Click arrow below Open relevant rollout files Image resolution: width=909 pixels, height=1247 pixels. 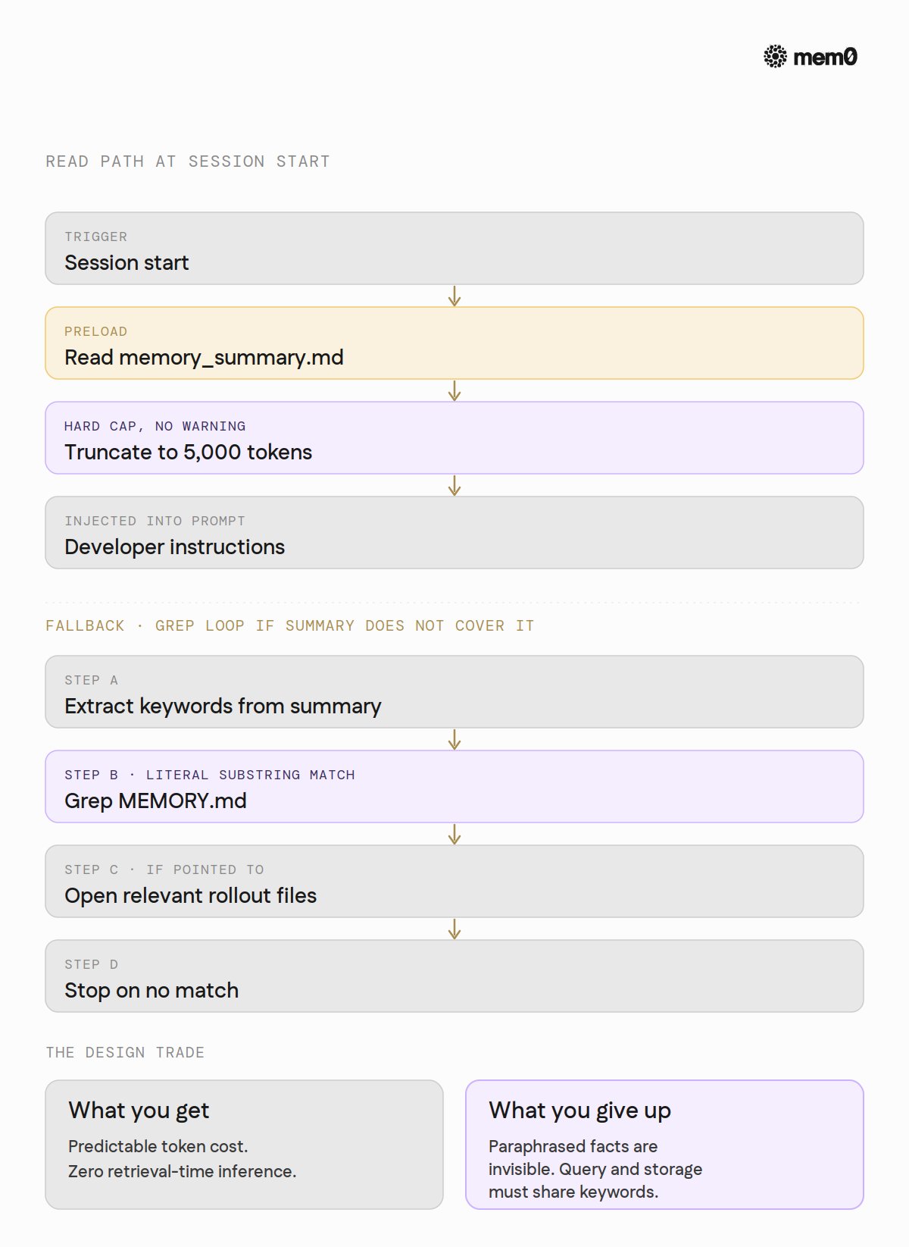pos(454,929)
